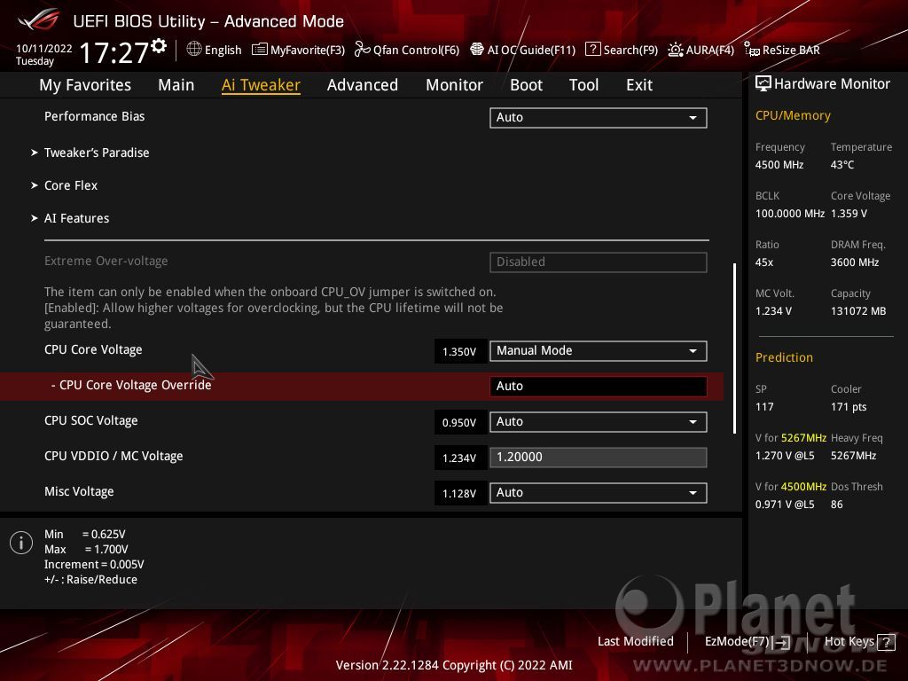Viewport: 908px width, 681px height.
Task: Click the Hardware Monitor screen icon
Action: 763,84
